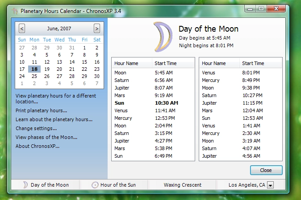
Task: Select the Jupiter 4:27 PM row
Action: pos(153,141)
